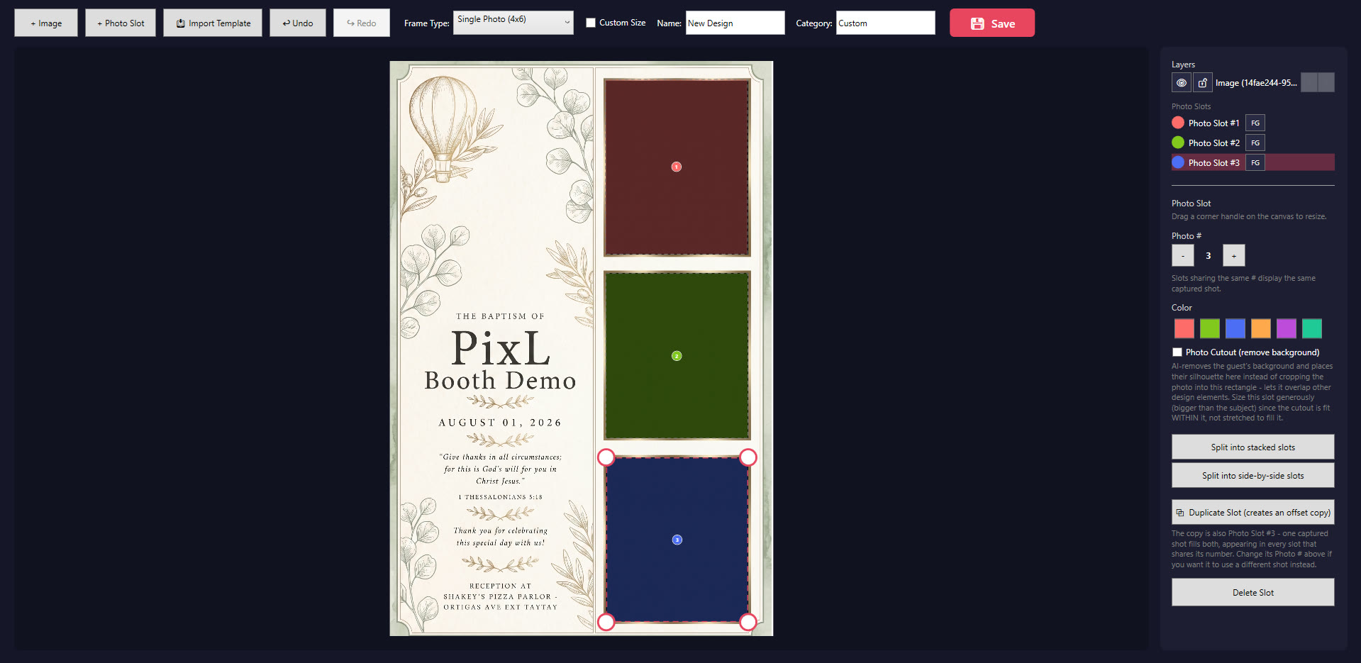
Task: Add a new image with + Image
Action: (x=46, y=23)
